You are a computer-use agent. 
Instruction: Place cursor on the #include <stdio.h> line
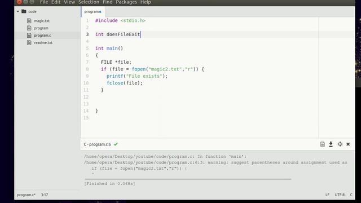click(x=120, y=20)
